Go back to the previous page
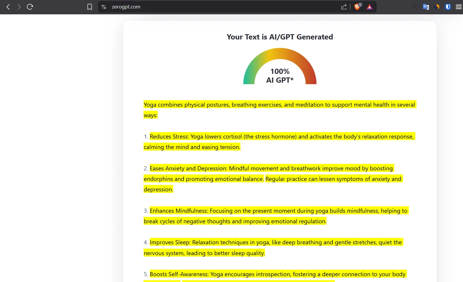The height and width of the screenshot is (282, 463). 8,7
